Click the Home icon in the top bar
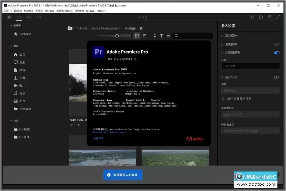 pyautogui.click(x=9, y=17)
